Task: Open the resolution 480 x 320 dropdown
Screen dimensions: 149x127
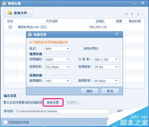Action: (x=106, y=60)
